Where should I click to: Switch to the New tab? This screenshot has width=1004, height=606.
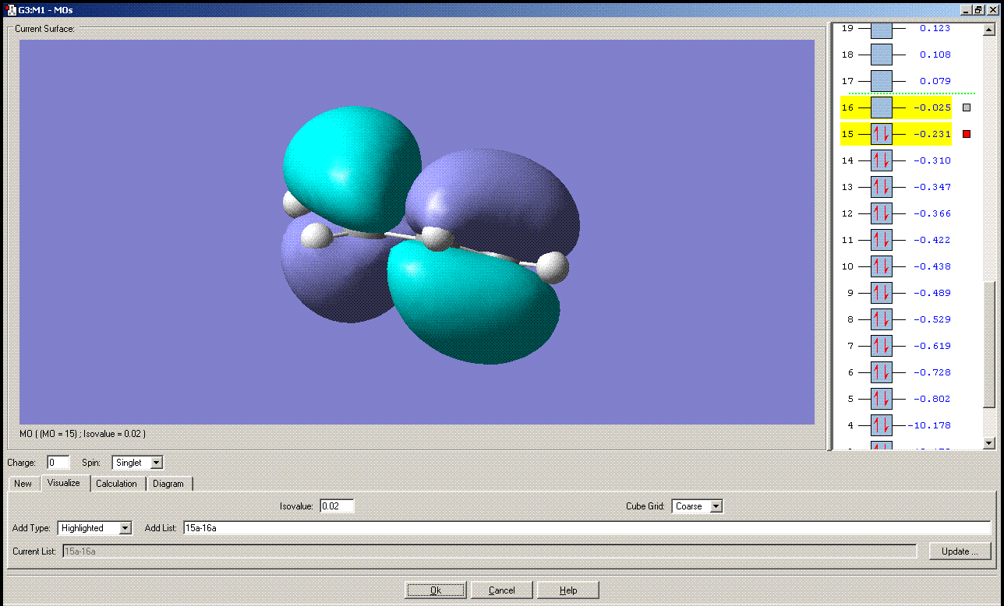coord(23,484)
